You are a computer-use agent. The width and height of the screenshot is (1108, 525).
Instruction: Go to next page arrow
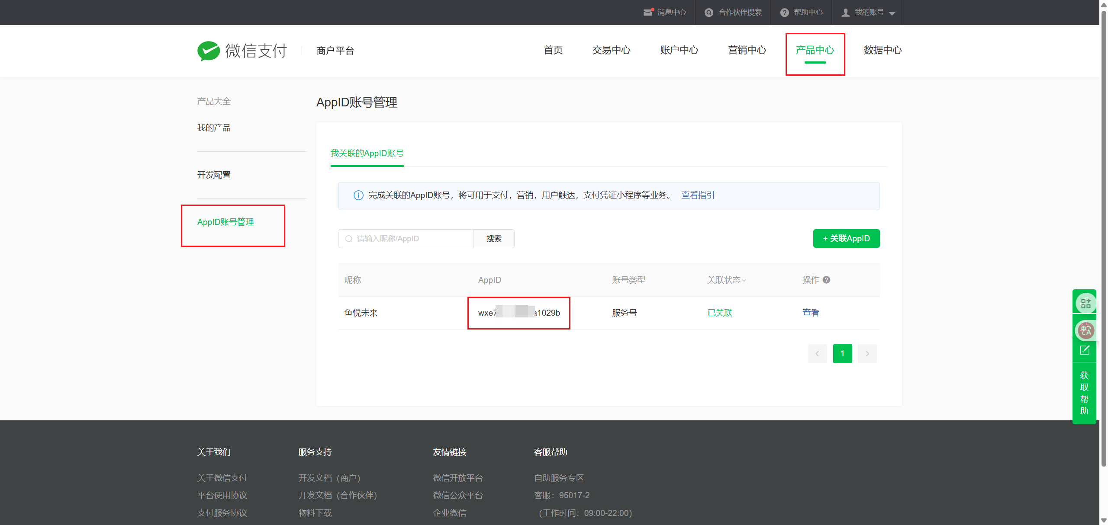pos(867,354)
